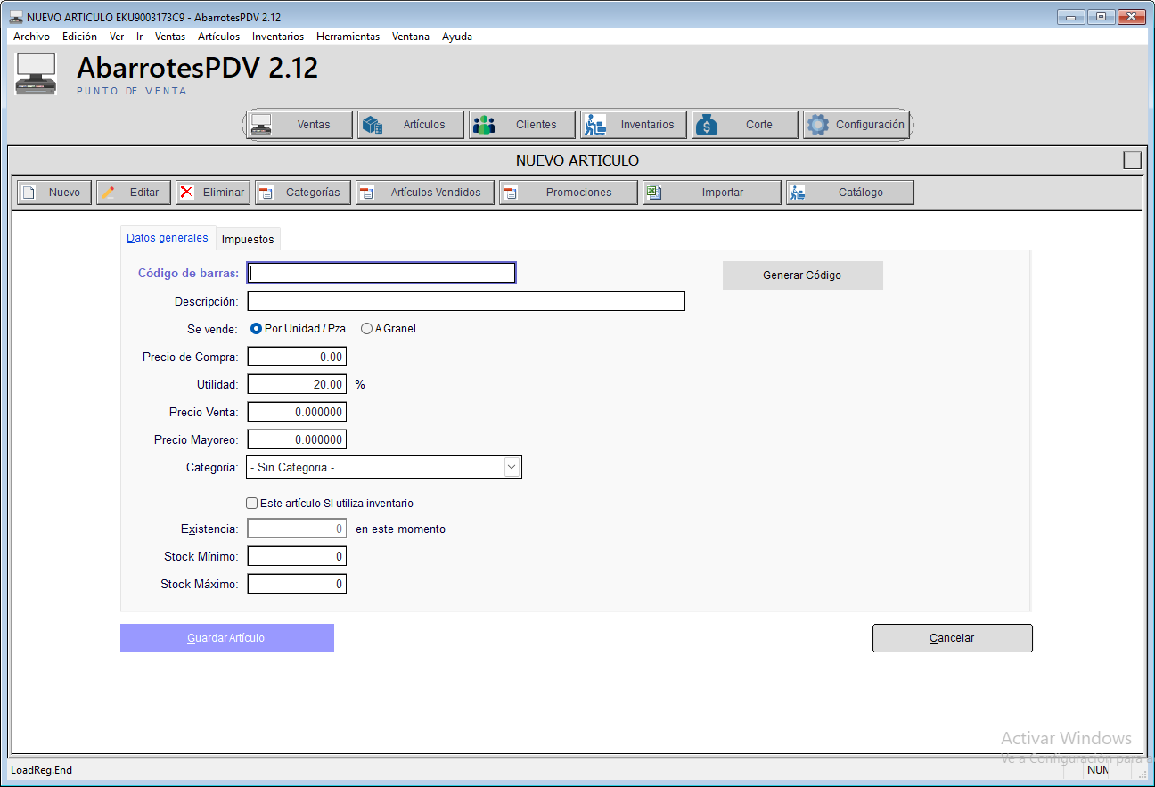This screenshot has height=787, width=1155.
Task: Open the Ventana menu
Action: click(x=411, y=37)
